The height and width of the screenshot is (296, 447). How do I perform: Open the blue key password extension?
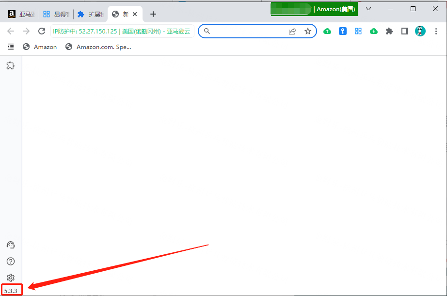point(343,31)
